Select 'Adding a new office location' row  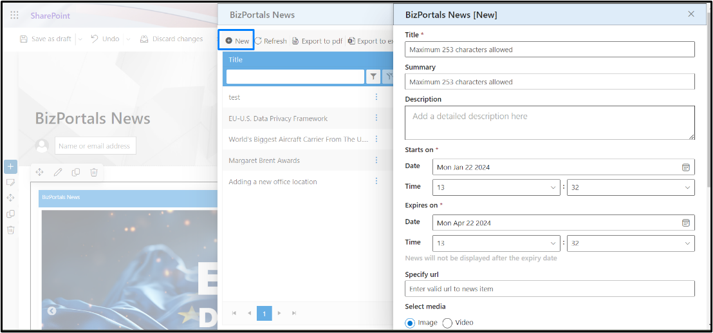[x=308, y=182]
